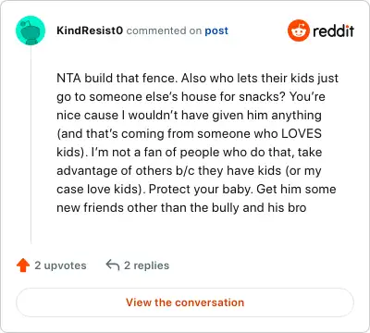Click empty card area below comment text

click(197, 231)
